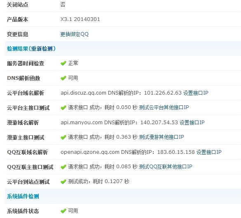Click the checkmark icon in 云平台主接口测试 row
The image size is (241, 218).
[63, 108]
